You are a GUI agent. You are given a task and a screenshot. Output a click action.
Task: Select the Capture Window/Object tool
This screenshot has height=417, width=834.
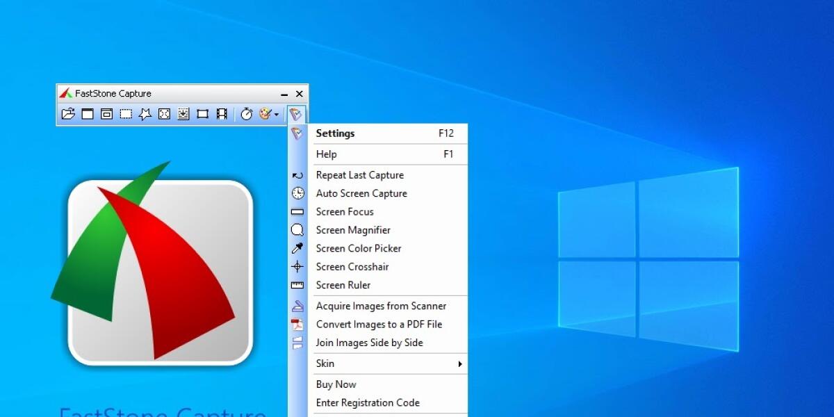[106, 114]
